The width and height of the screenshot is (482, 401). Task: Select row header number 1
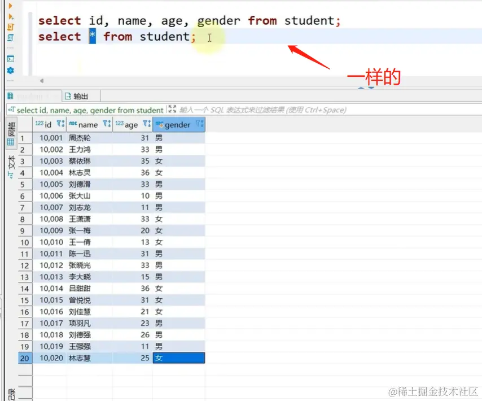click(25, 138)
